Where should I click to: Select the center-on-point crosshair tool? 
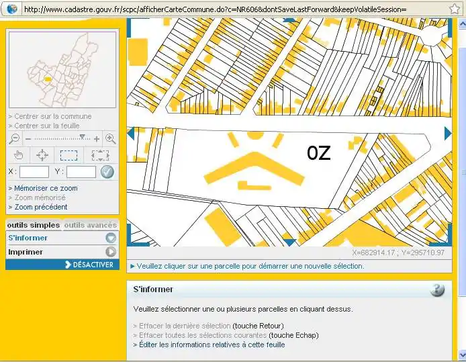[x=42, y=155]
